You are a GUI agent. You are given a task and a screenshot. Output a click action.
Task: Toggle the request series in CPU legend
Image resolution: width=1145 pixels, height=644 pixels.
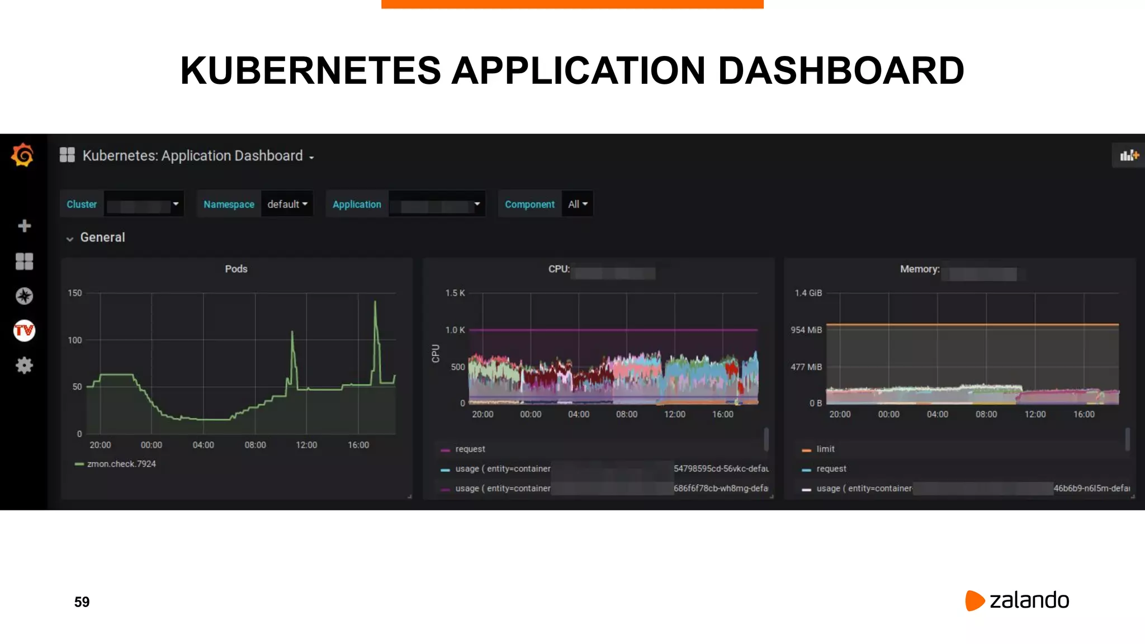tap(470, 449)
